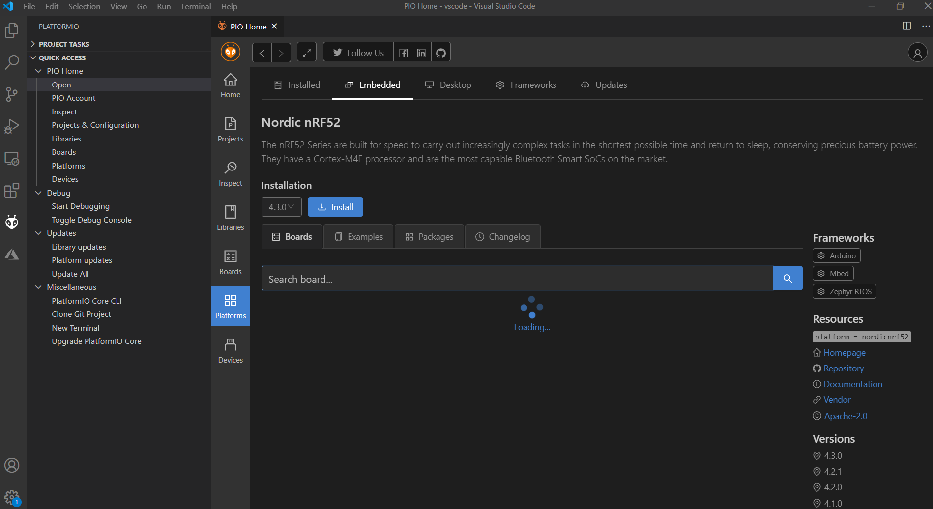Open the Extensions view icon
The height and width of the screenshot is (509, 933).
pos(12,190)
